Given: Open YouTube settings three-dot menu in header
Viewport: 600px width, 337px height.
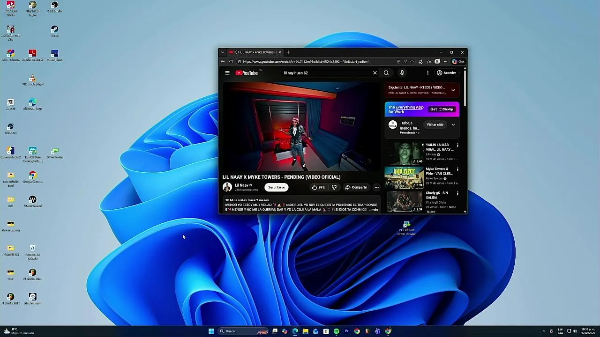Looking at the screenshot, I should 427,73.
